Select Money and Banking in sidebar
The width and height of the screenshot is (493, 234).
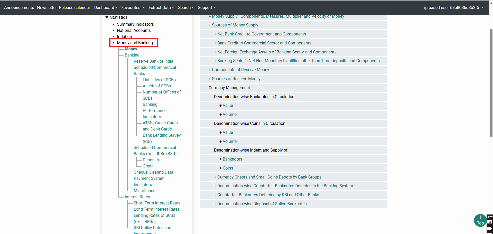tap(135, 43)
